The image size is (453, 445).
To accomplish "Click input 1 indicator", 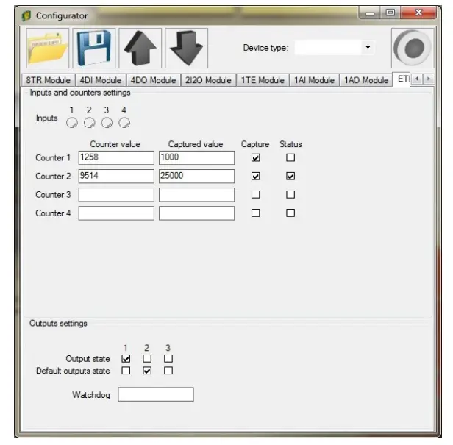I will (72, 123).
